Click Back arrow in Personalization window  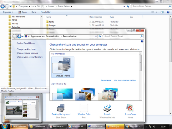pos(15,36)
